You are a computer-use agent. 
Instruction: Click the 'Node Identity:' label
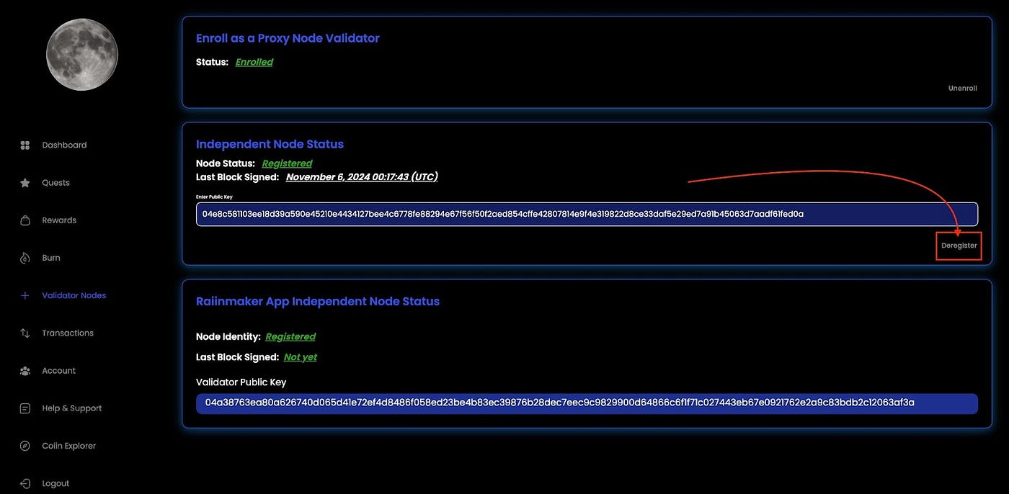228,336
